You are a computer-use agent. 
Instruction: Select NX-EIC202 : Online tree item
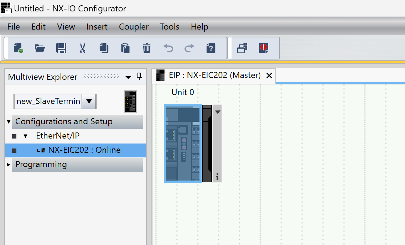[x=84, y=150]
